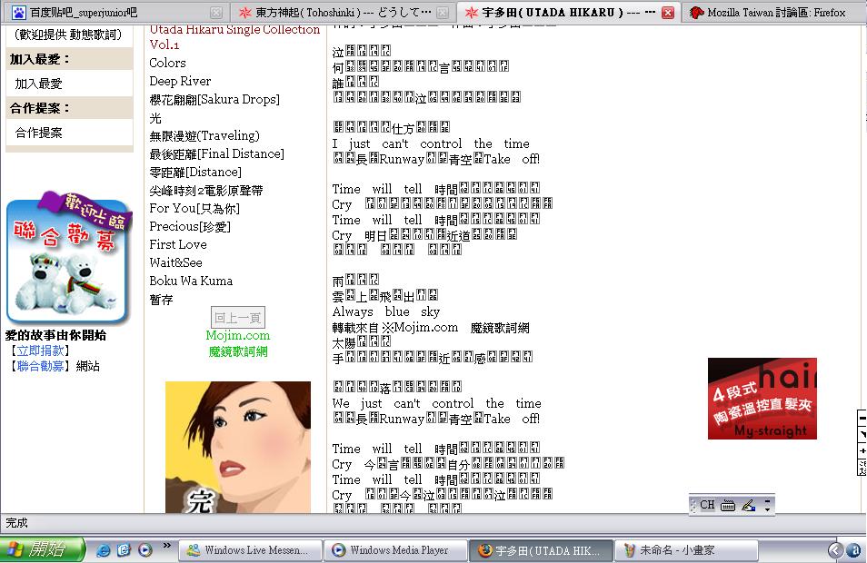Open the 光 song link
The width and height of the screenshot is (867, 563).
(x=155, y=118)
